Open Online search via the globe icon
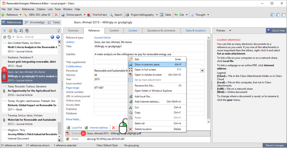287x148 pixels. click(x=63, y=15)
